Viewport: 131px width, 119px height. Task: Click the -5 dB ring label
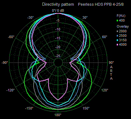[x=58, y=21]
